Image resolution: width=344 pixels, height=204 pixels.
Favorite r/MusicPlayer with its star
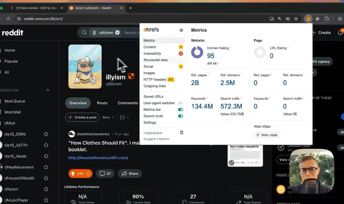point(46,200)
